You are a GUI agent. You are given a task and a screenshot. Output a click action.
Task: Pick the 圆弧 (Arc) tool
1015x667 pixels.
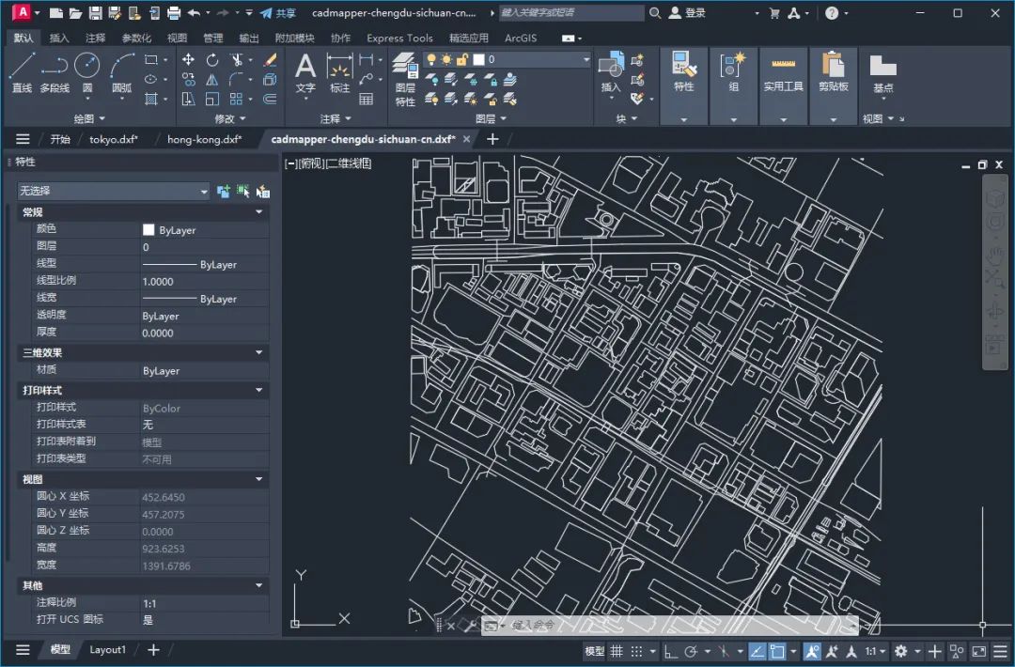[121, 72]
